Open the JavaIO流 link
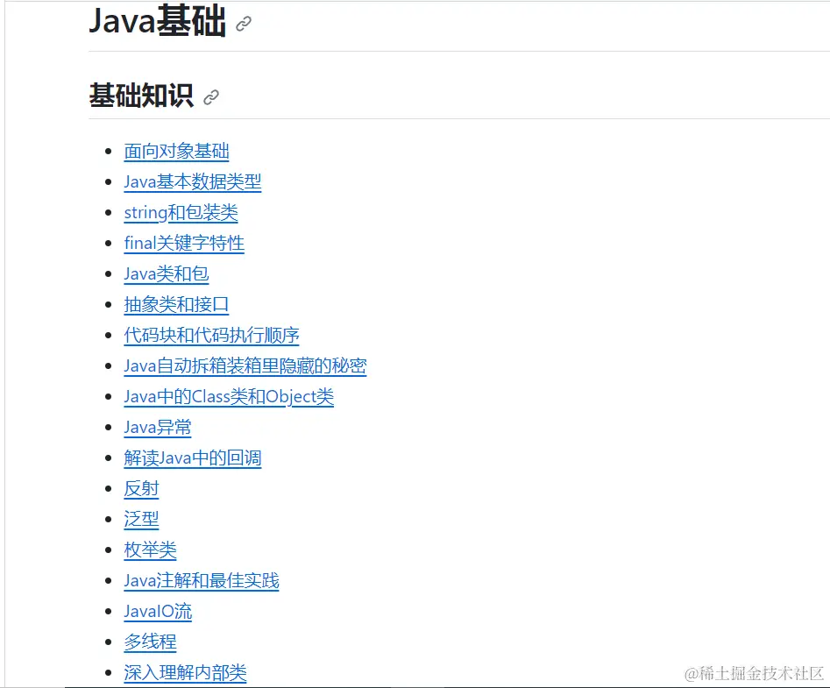Screen dimensions: 830x688 tap(158, 612)
